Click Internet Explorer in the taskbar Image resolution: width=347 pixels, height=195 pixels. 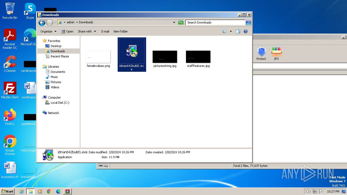(21, 191)
